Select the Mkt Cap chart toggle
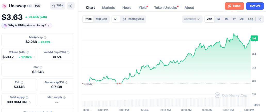Screen dimensions: 266x112 click(101, 19)
